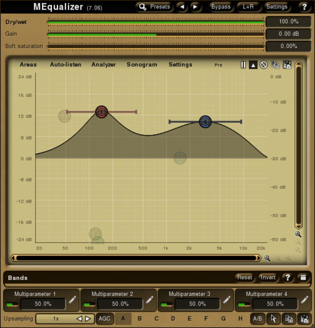This screenshot has height=328, width=315.
Task: Click the Gain 0.00 dB value field
Action: [288, 34]
